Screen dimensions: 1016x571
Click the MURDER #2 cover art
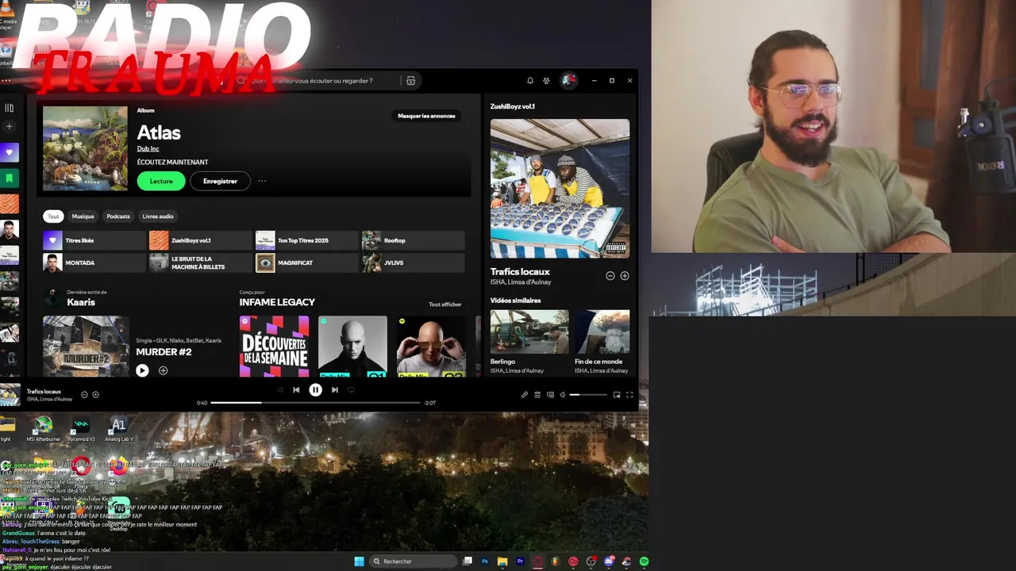[86, 347]
